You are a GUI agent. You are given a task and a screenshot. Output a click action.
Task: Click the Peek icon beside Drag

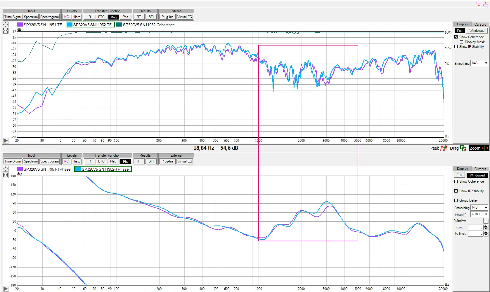point(444,148)
